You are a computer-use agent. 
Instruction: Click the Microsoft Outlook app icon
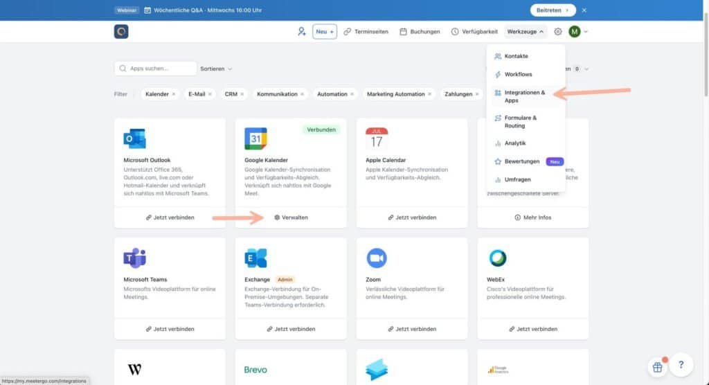click(x=135, y=138)
